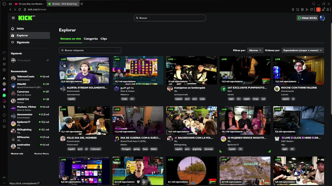
Task: Open the browser downloads icon
Action: pos(323,10)
